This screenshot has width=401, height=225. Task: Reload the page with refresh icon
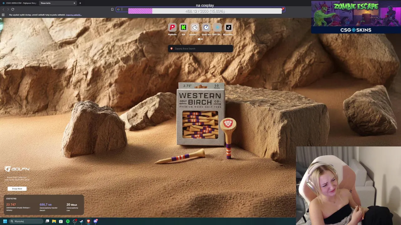13,9
